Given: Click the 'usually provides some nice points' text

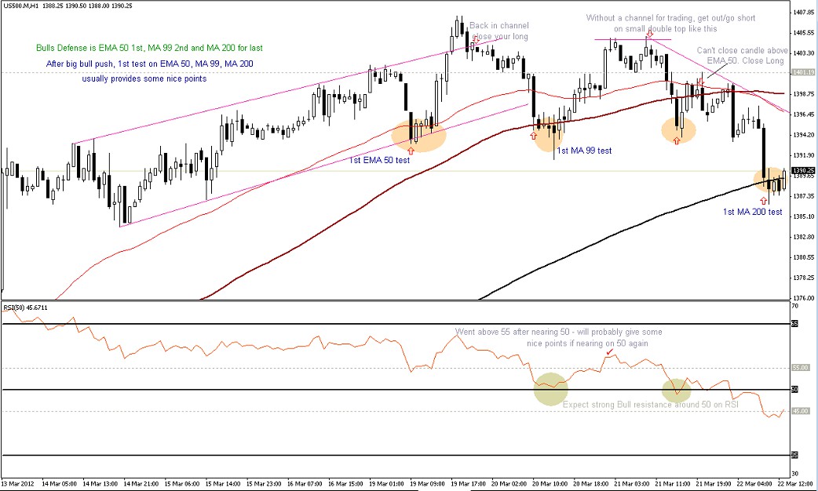Looking at the screenshot, I should coord(144,78).
